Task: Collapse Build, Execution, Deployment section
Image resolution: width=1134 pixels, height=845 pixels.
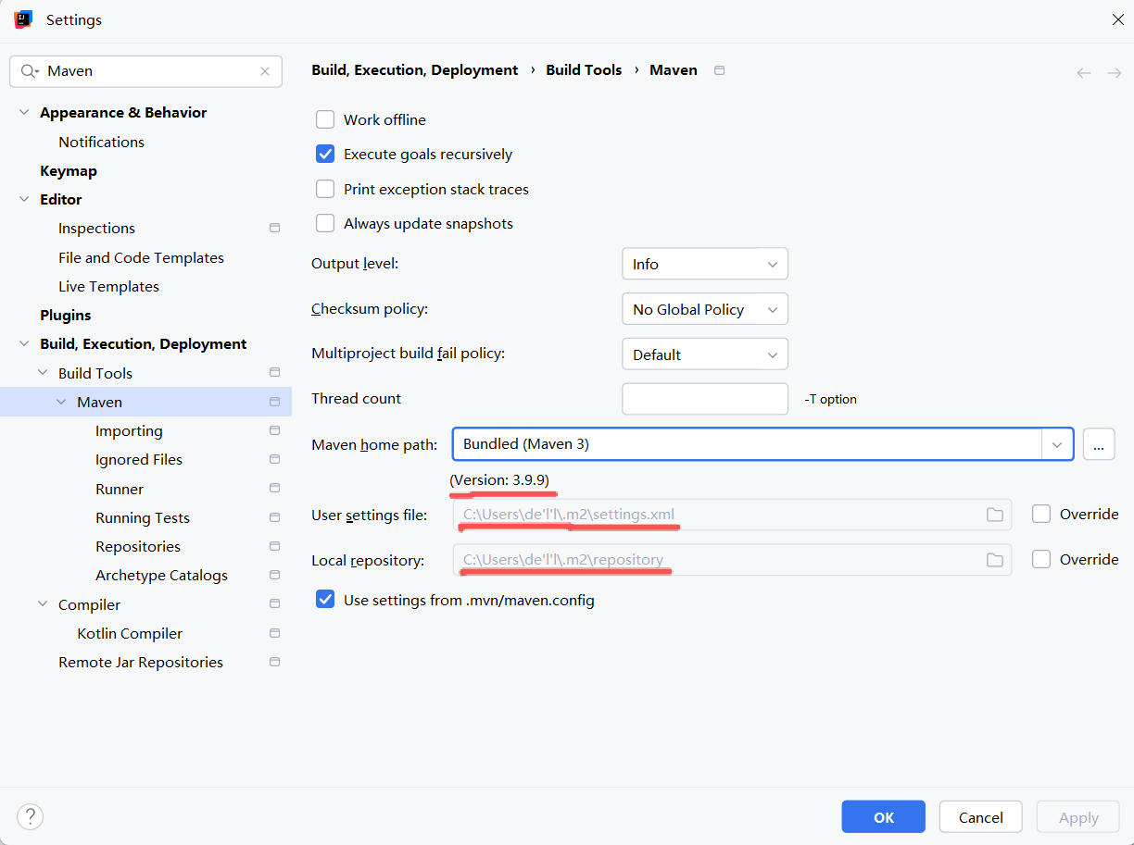Action: pos(24,343)
